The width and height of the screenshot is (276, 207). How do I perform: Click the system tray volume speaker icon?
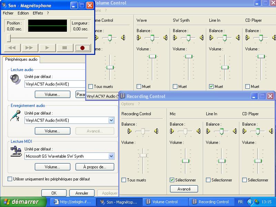256,202
